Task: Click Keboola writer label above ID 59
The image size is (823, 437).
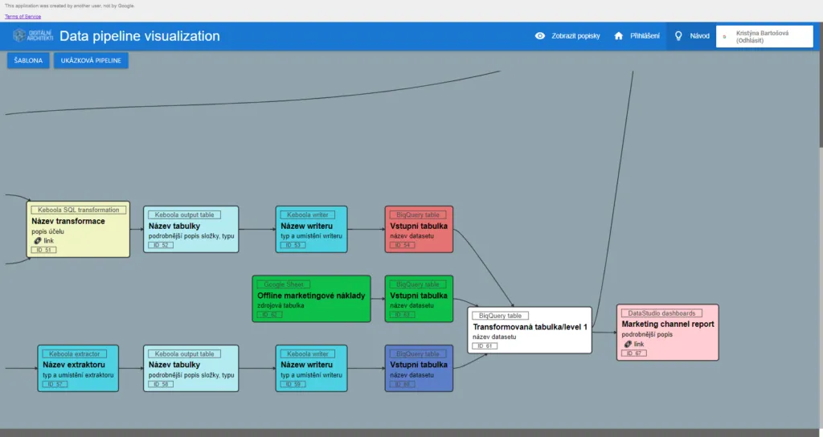Action: coord(308,354)
